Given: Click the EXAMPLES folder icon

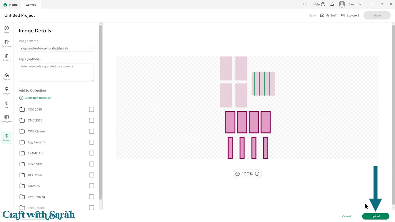Looking at the screenshot, I should coord(22,153).
